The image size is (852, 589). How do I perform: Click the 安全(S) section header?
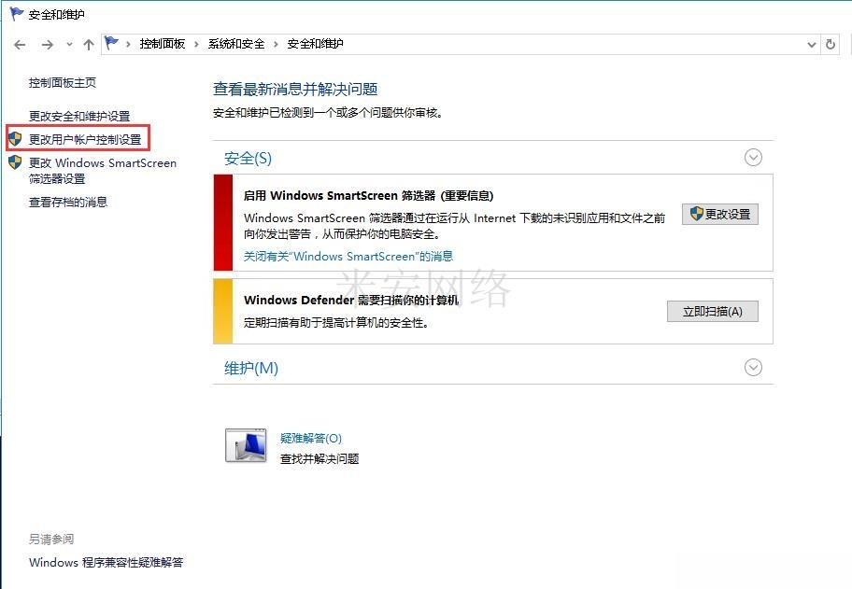pyautogui.click(x=248, y=159)
